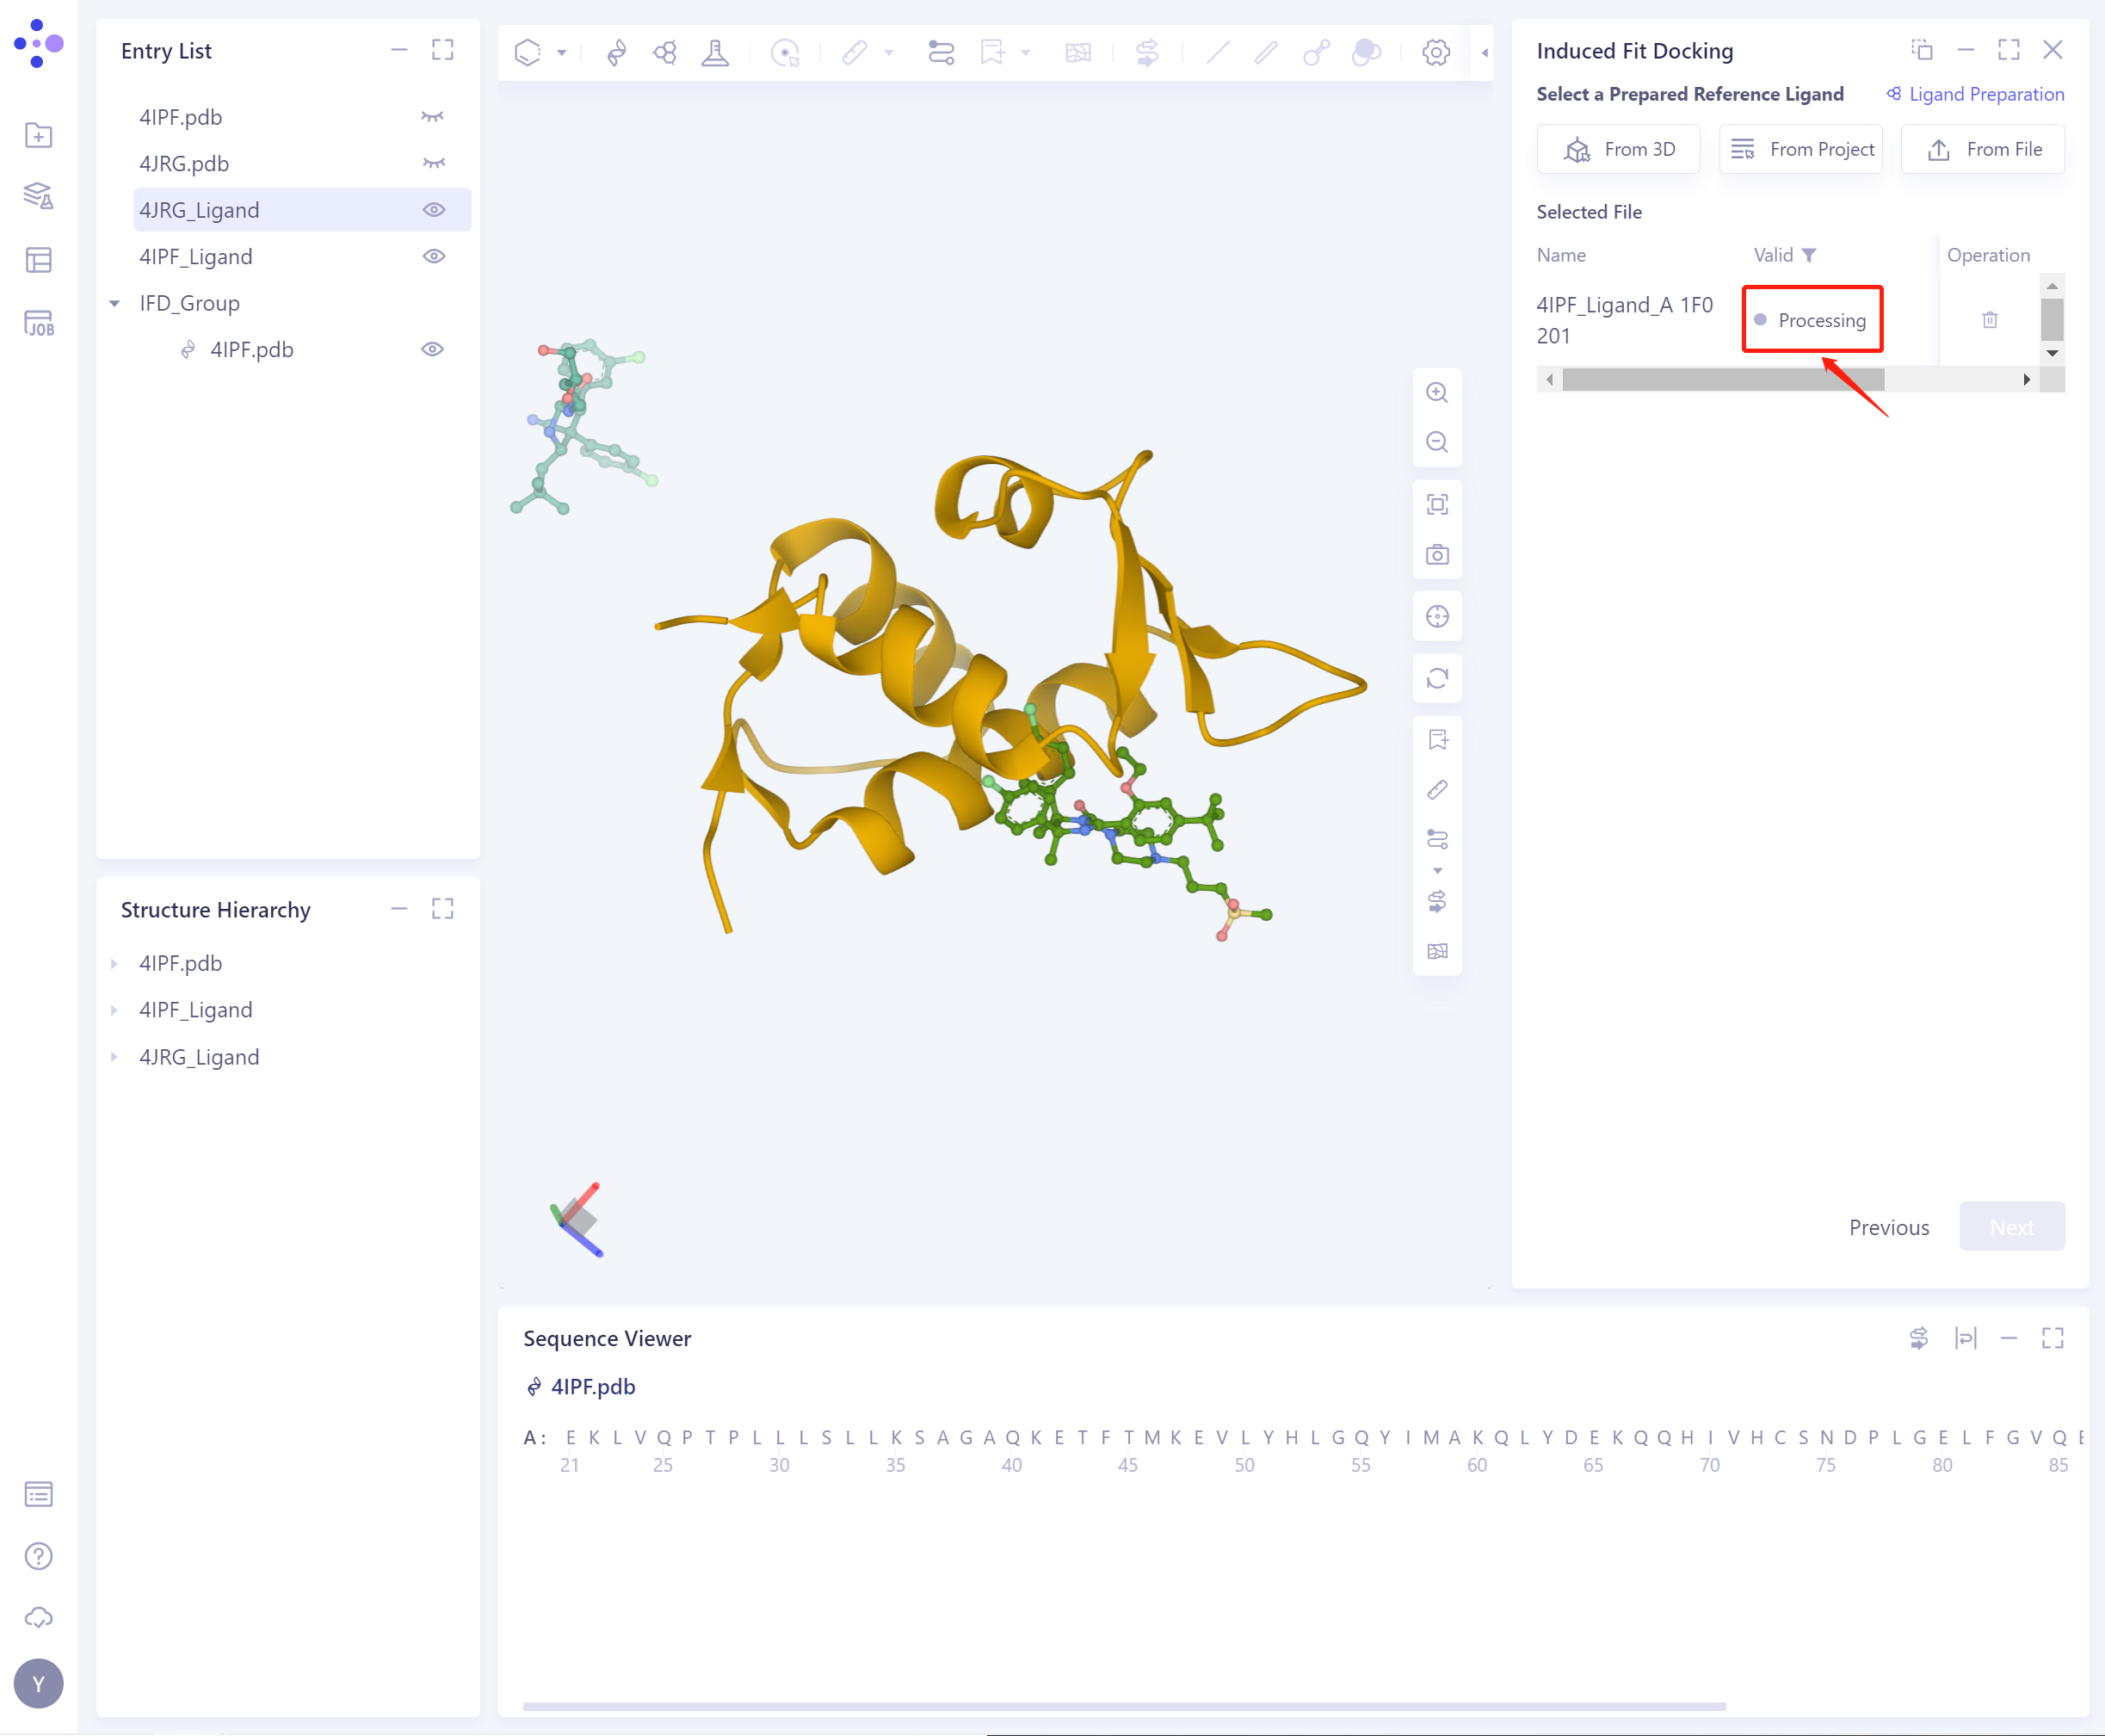The image size is (2105, 1736).
Task: Open the Valid filter dropdown in Selected File
Action: pyautogui.click(x=1811, y=254)
